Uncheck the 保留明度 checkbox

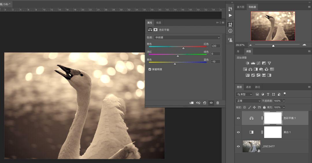point(150,69)
